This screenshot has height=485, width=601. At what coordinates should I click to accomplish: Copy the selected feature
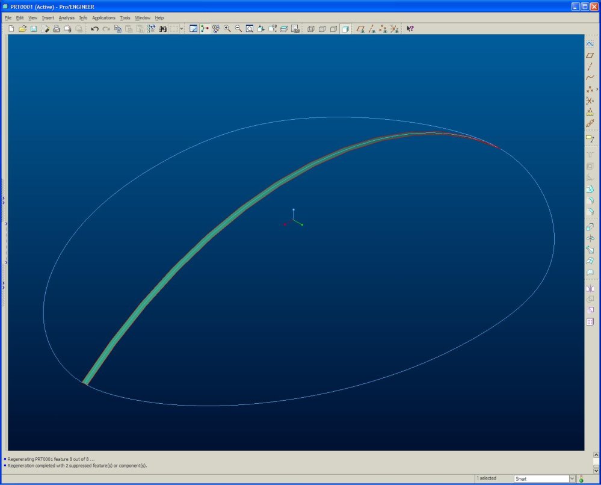[118, 29]
